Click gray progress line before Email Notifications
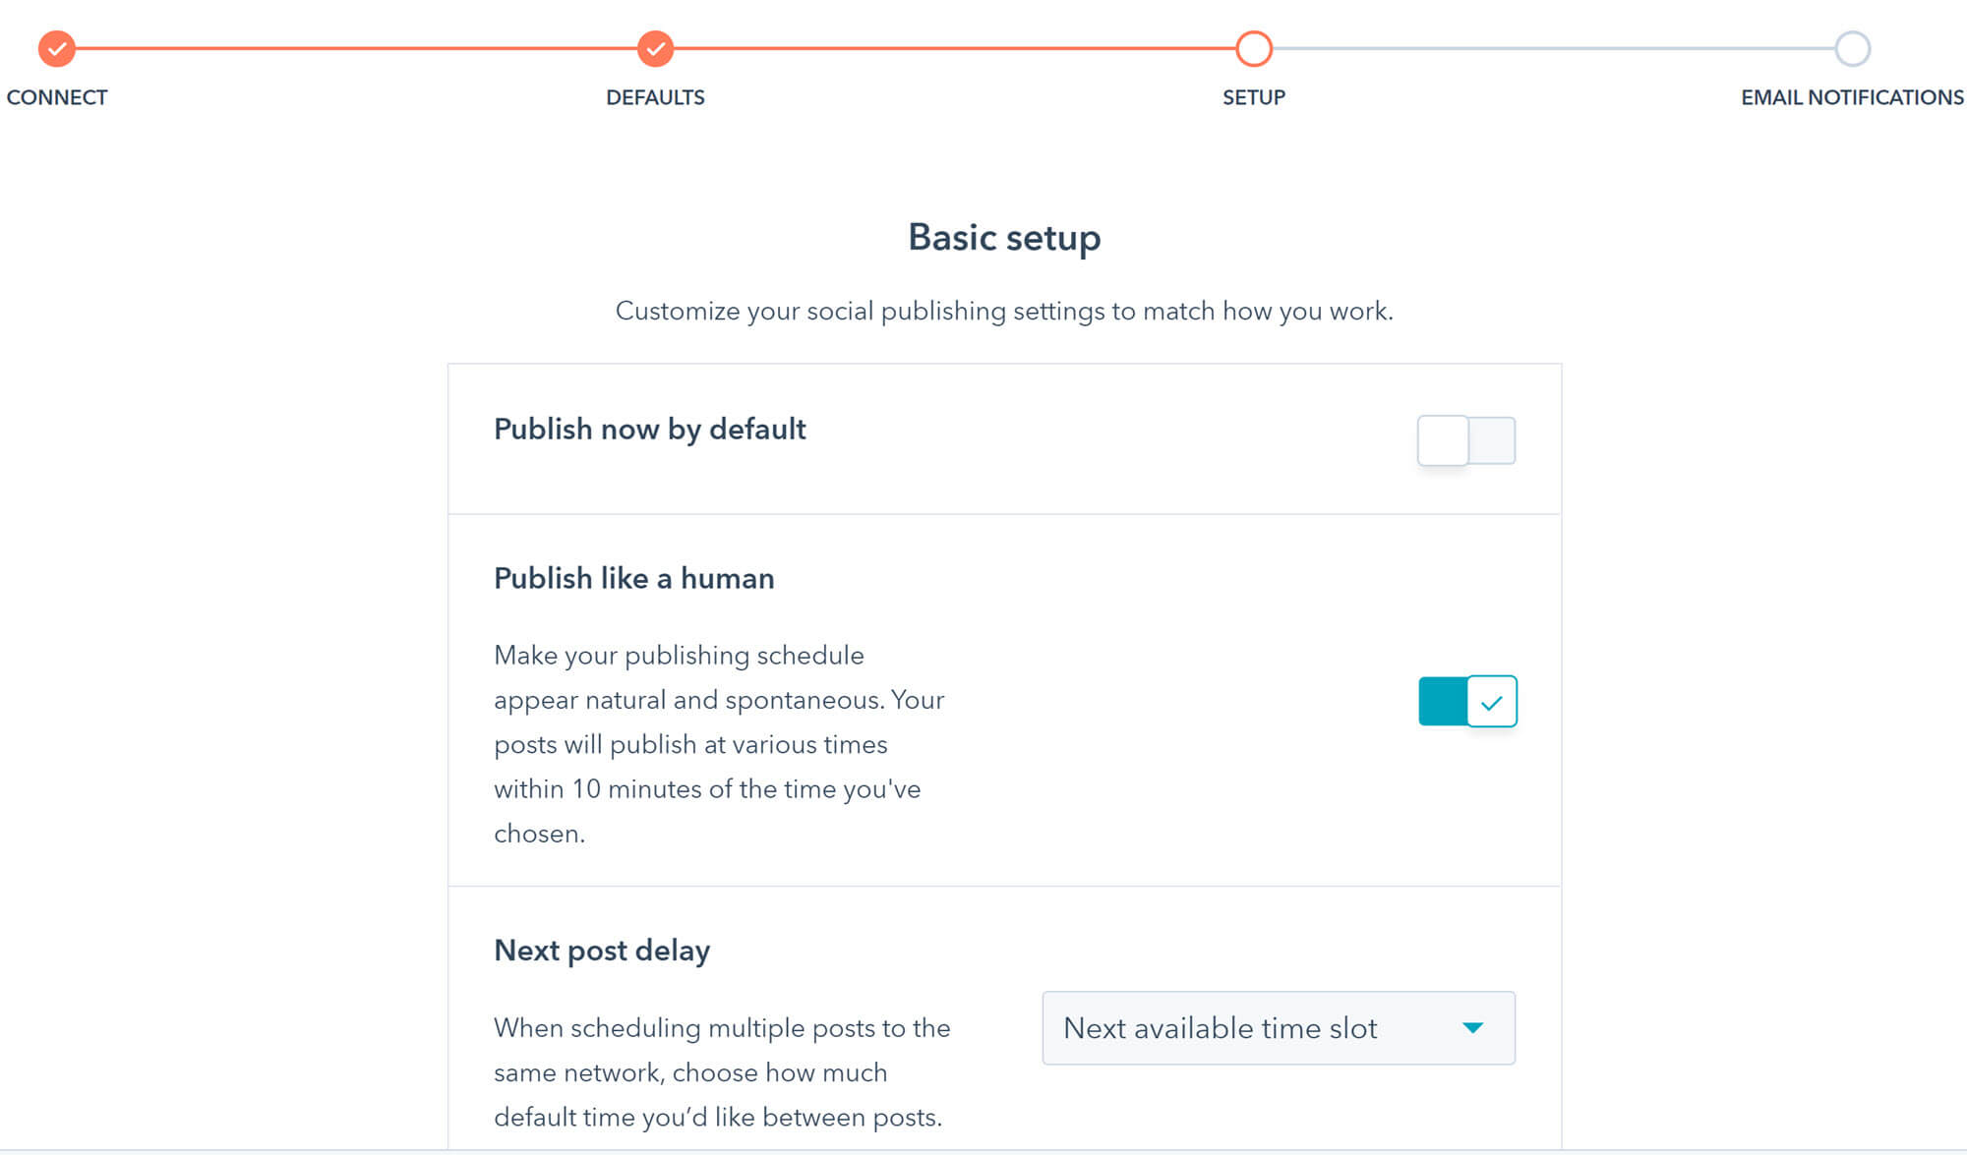Viewport: 1967px width, 1155px height. pyautogui.click(x=1554, y=48)
